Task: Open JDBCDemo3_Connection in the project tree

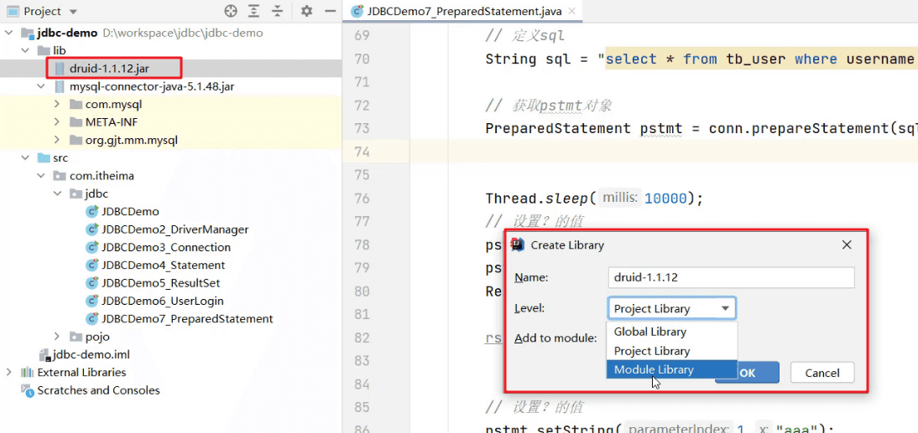Action: coord(165,247)
